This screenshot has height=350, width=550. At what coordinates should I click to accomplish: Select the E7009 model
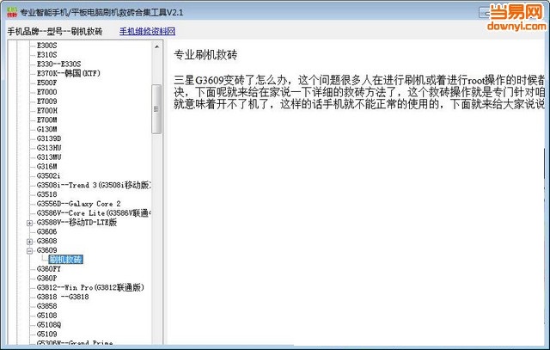click(47, 101)
